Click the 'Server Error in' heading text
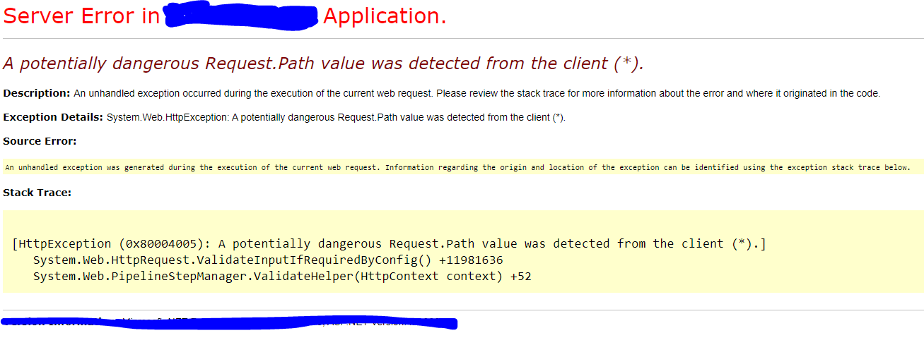Screen dimensions: 924x345 point(82,16)
